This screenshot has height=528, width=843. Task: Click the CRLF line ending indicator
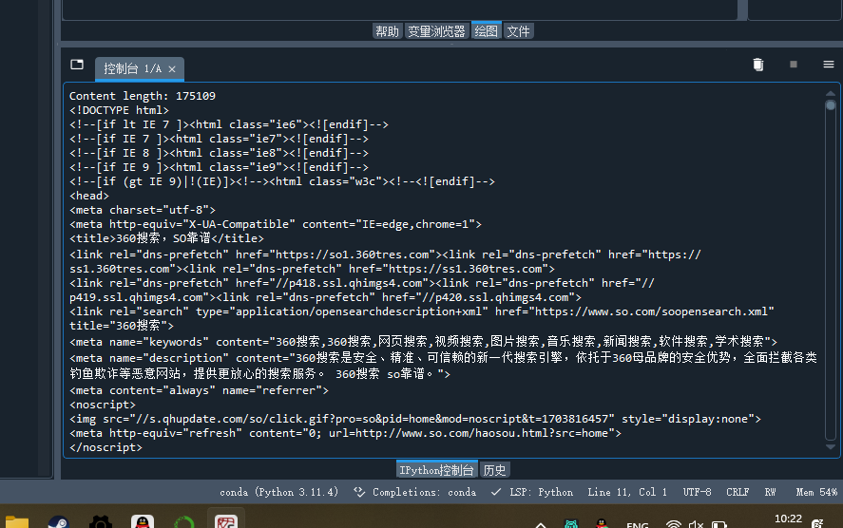pos(738,492)
